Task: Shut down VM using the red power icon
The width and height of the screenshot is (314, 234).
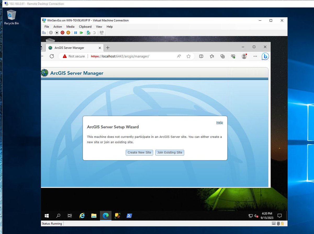Action: pos(62,33)
